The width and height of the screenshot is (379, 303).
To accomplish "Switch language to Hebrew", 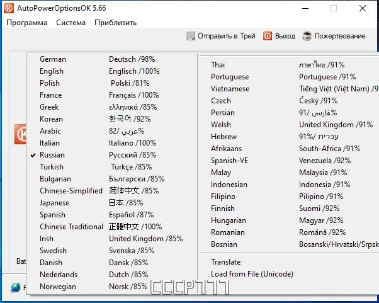I will 289,137.
